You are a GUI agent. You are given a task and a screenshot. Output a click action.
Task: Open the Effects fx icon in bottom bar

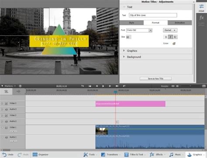tap(152, 155)
